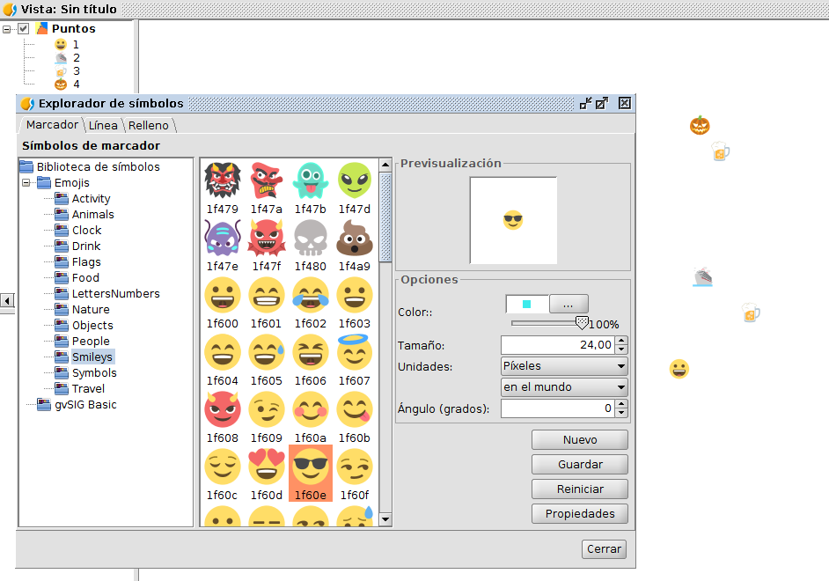Switch to the Línea tab
This screenshot has width=829, height=581.
pyautogui.click(x=103, y=126)
